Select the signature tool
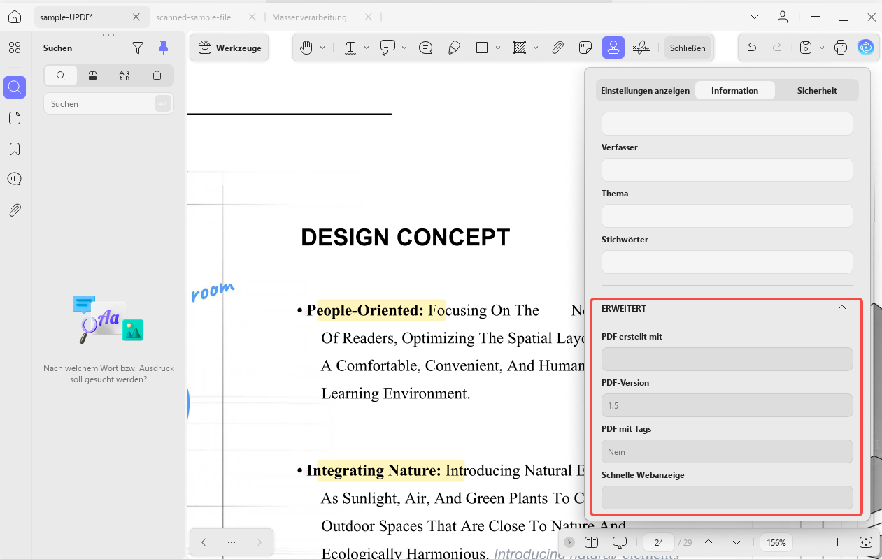882x559 pixels. pos(641,48)
